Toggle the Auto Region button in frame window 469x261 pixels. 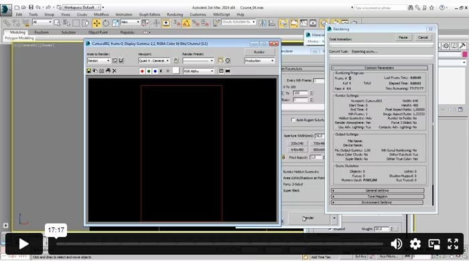121,61
